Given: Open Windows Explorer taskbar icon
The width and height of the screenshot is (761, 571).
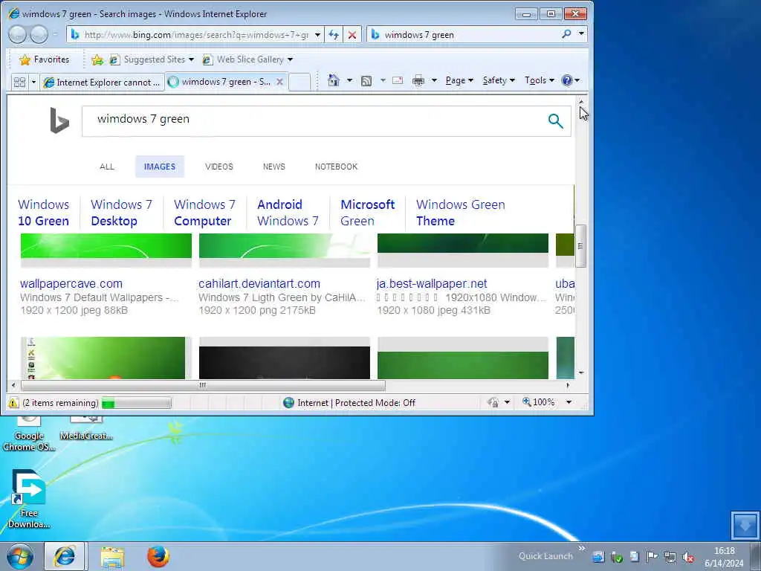Looking at the screenshot, I should click(113, 557).
